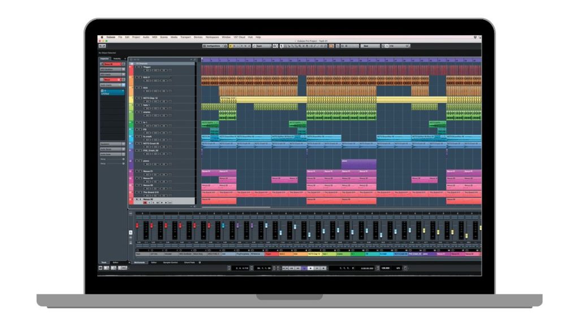Viewport: 579px width, 326px height.
Task: Open the Devices menu
Action: (x=198, y=37)
